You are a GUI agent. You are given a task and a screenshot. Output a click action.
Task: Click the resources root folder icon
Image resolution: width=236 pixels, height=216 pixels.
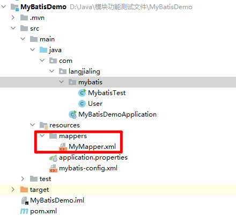click(43, 125)
